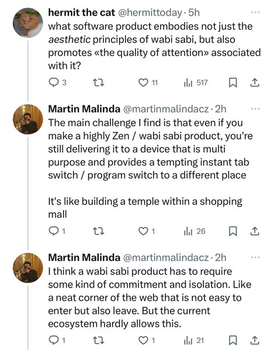
Task: View analytics showing 26 views
Action: click(x=195, y=231)
